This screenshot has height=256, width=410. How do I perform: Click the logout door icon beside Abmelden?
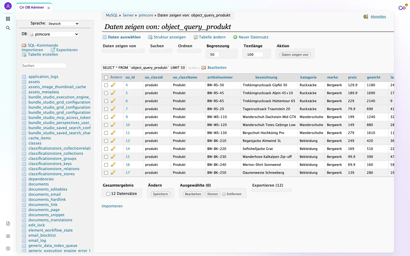(366, 17)
